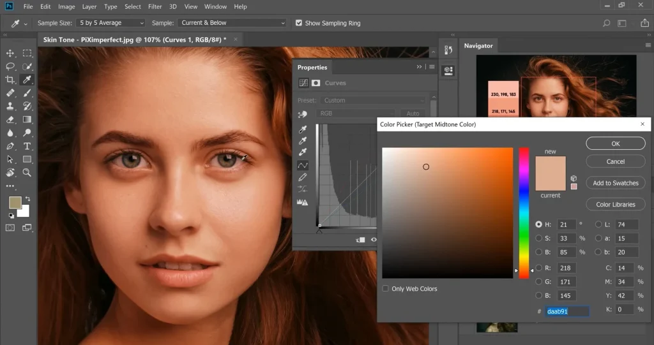Click Cancel in Color Picker
Image resolution: width=654 pixels, height=345 pixels.
(616, 161)
